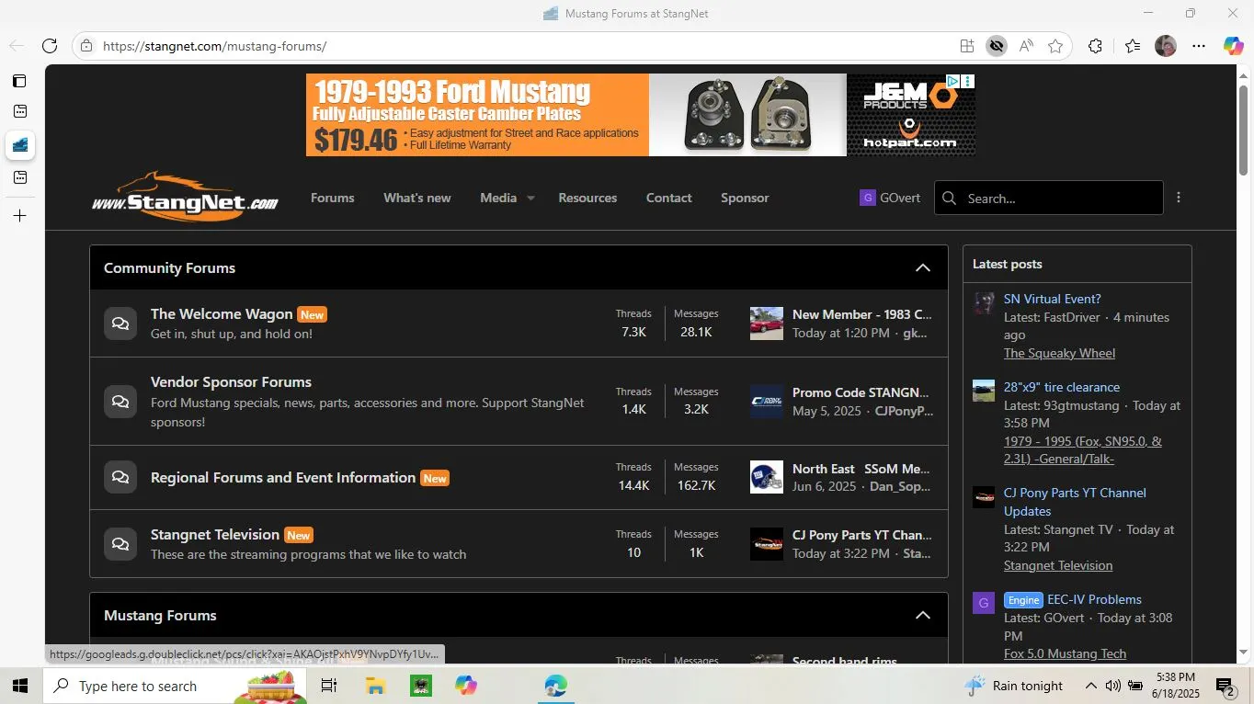The height and width of the screenshot is (704, 1254).
Task: Click the red Mustang thread thumbnail
Action: coord(767,324)
